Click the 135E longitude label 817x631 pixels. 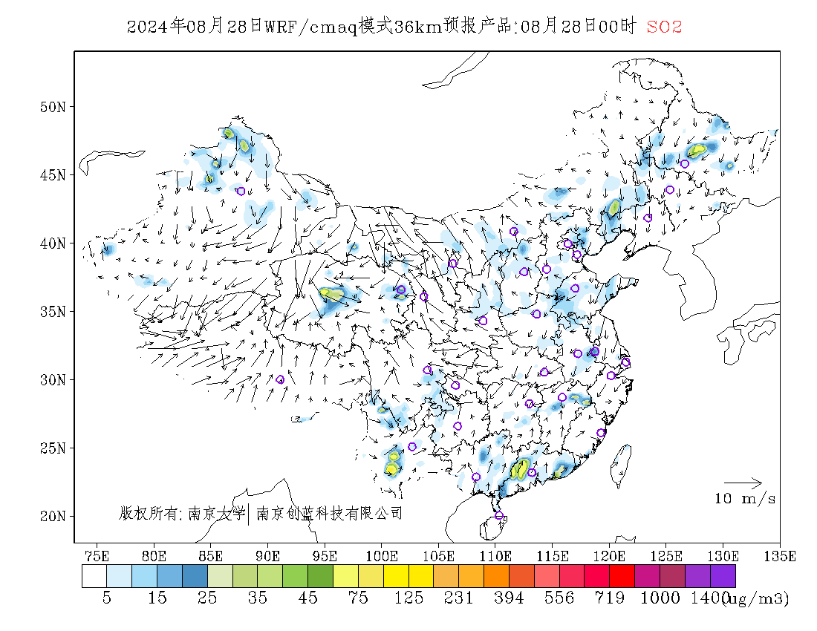779,556
